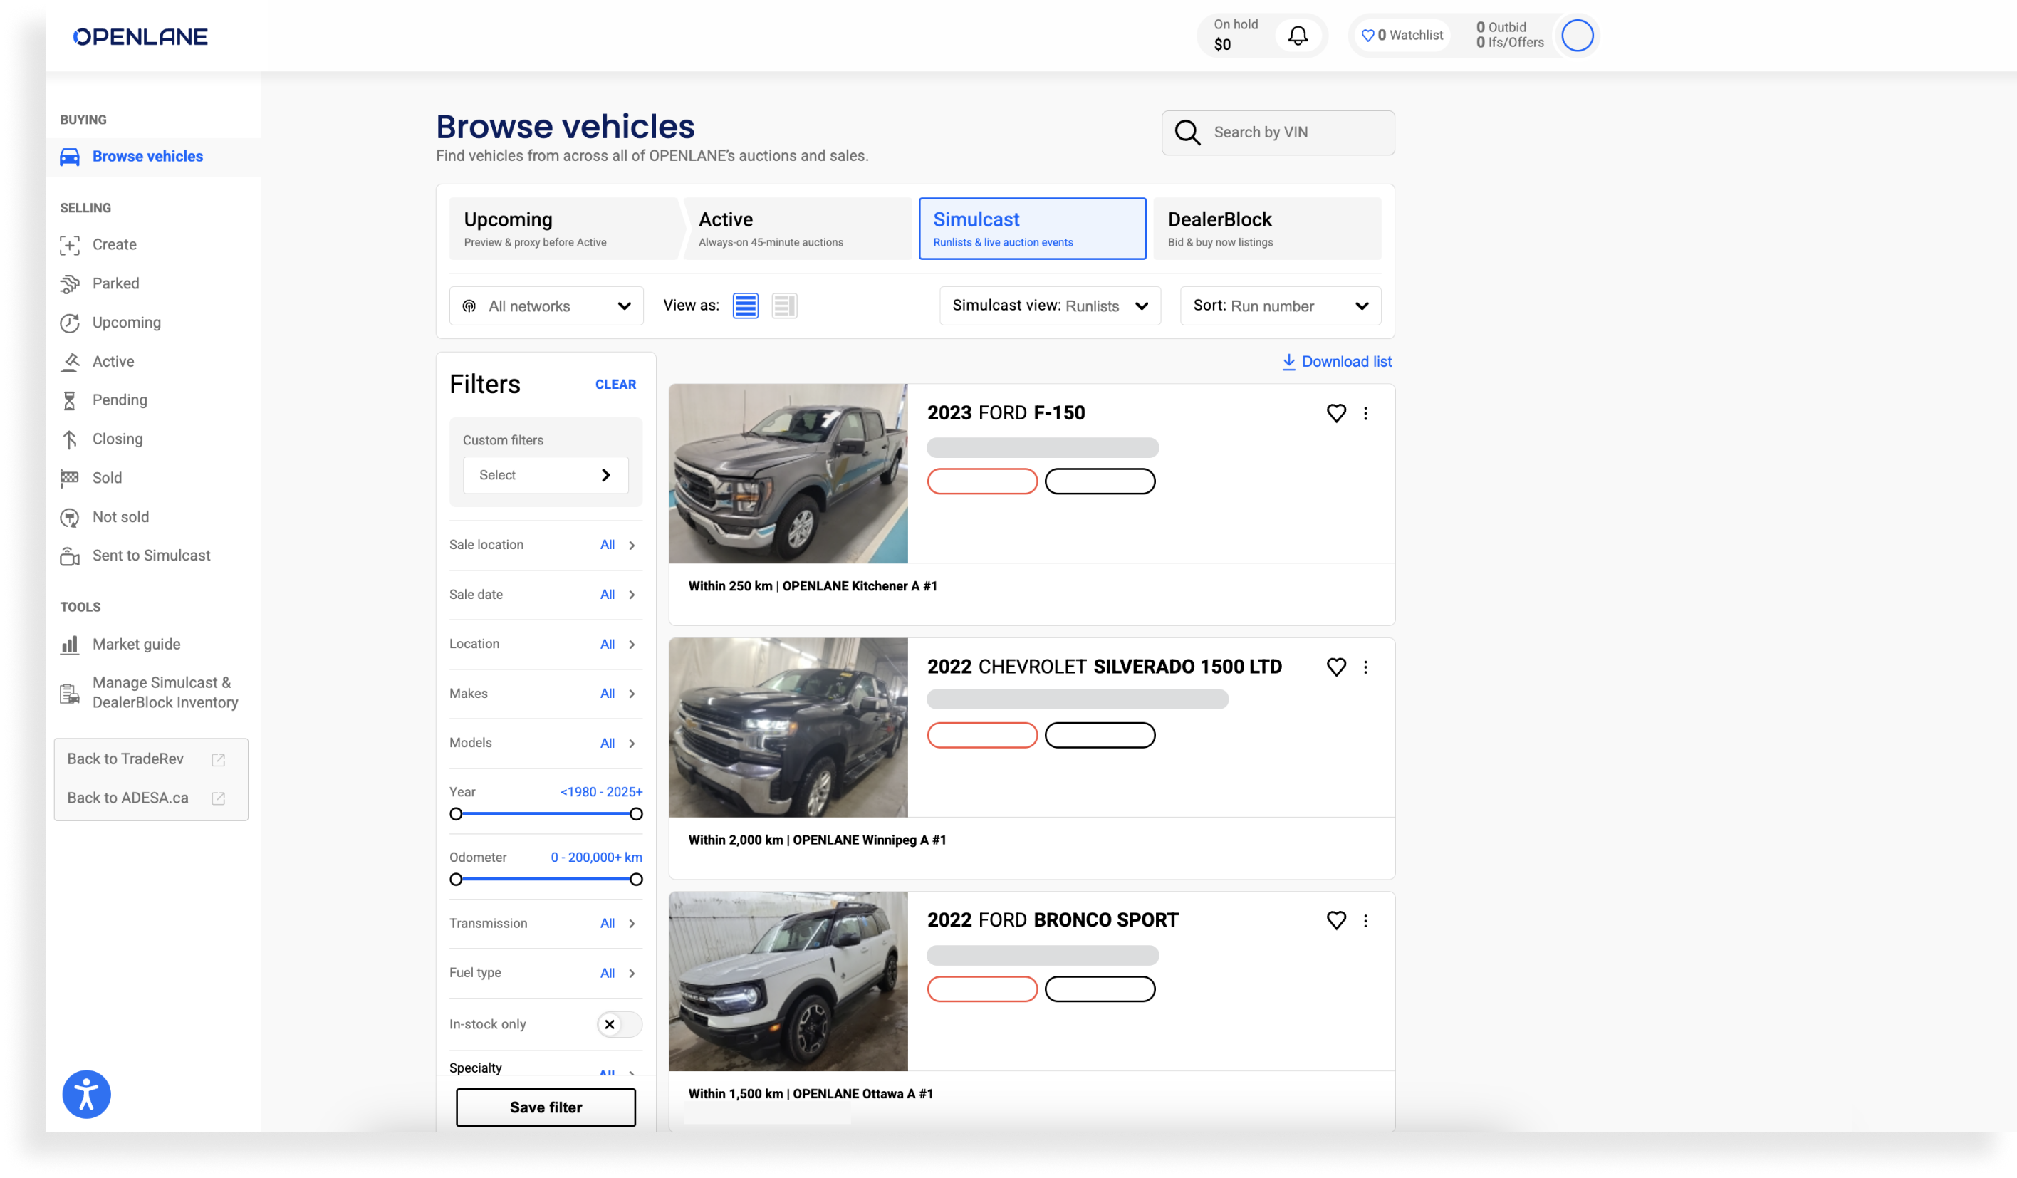Open the All networks dropdown

pos(547,306)
